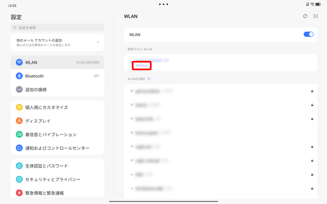Open 個人用にカスタマイズ settings
This screenshot has width=327, height=204.
pos(57,107)
